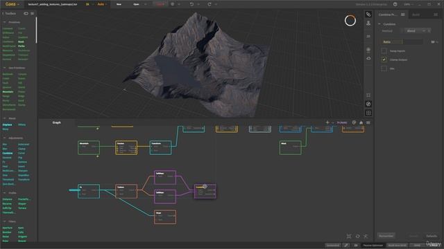Open the Auto build mode dropdown
This screenshot has width=444, height=249.
(102, 4)
